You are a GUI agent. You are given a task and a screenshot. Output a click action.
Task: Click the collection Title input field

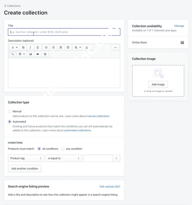click(x=64, y=32)
